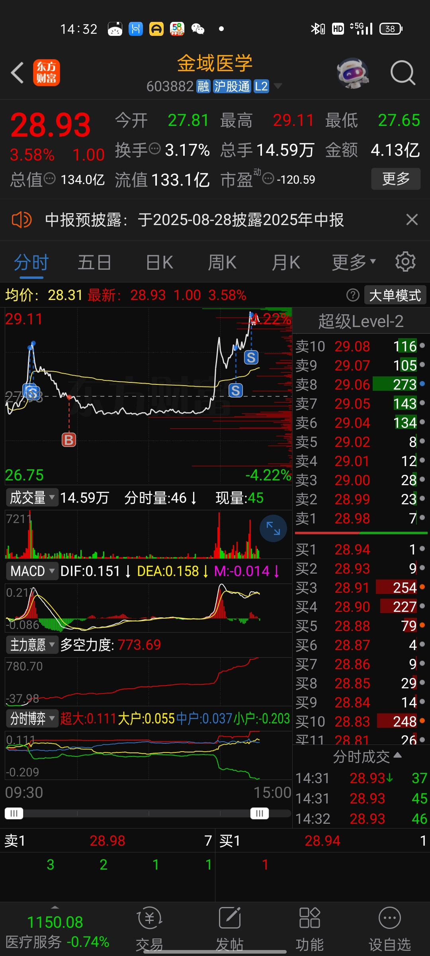430x956 pixels.
Task: Open the 成交量 indicator dropdown
Action: [x=32, y=498]
